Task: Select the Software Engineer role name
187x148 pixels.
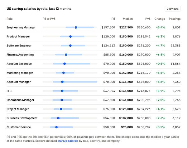Action: pyautogui.click(x=19, y=45)
